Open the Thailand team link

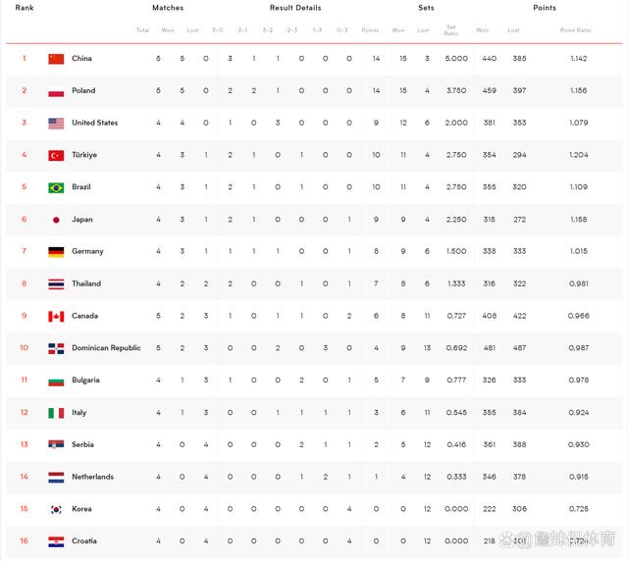(x=86, y=284)
